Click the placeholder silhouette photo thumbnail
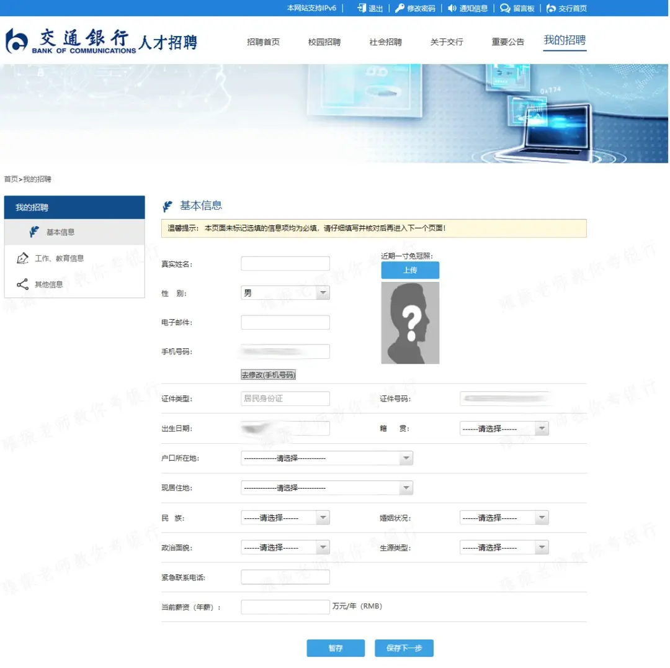The width and height of the screenshot is (670, 668). pos(410,323)
